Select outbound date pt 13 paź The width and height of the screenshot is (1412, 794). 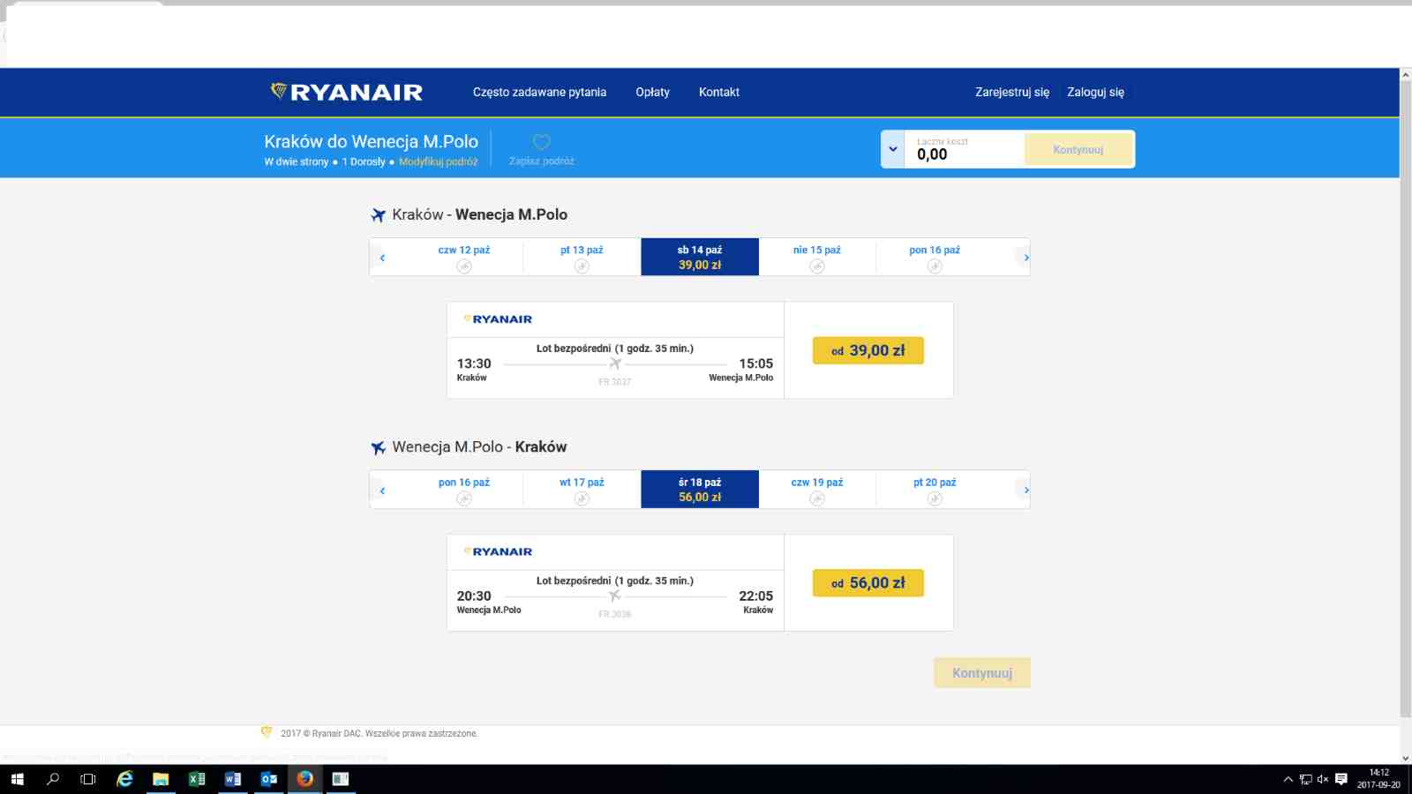click(x=582, y=257)
